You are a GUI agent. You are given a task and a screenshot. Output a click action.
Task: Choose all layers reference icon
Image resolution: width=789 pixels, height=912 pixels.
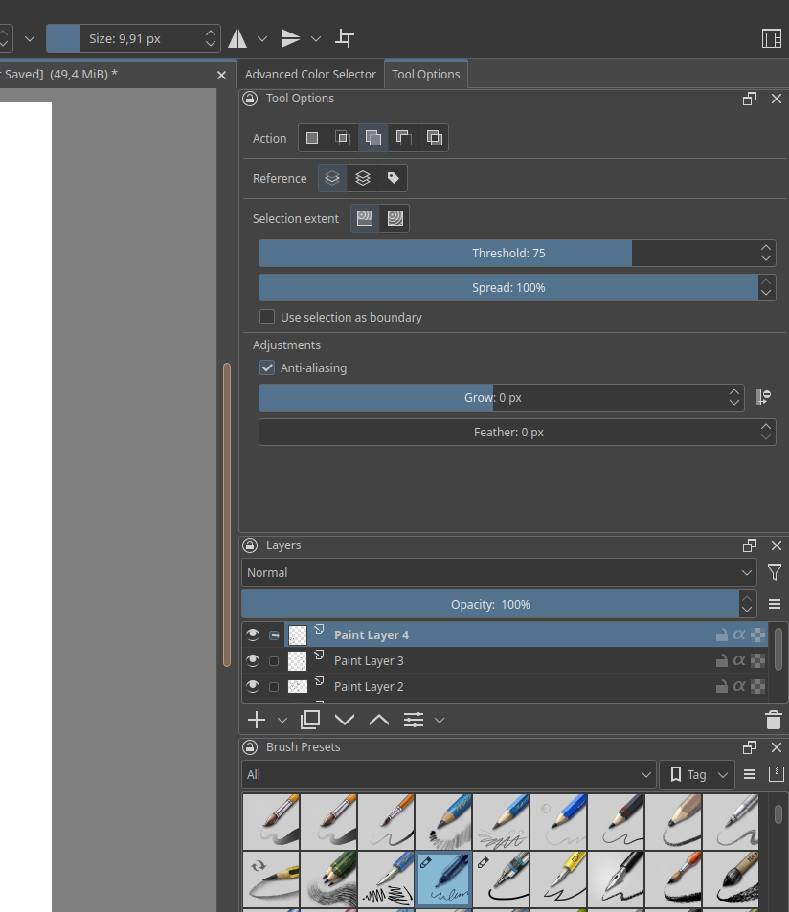pyautogui.click(x=363, y=178)
